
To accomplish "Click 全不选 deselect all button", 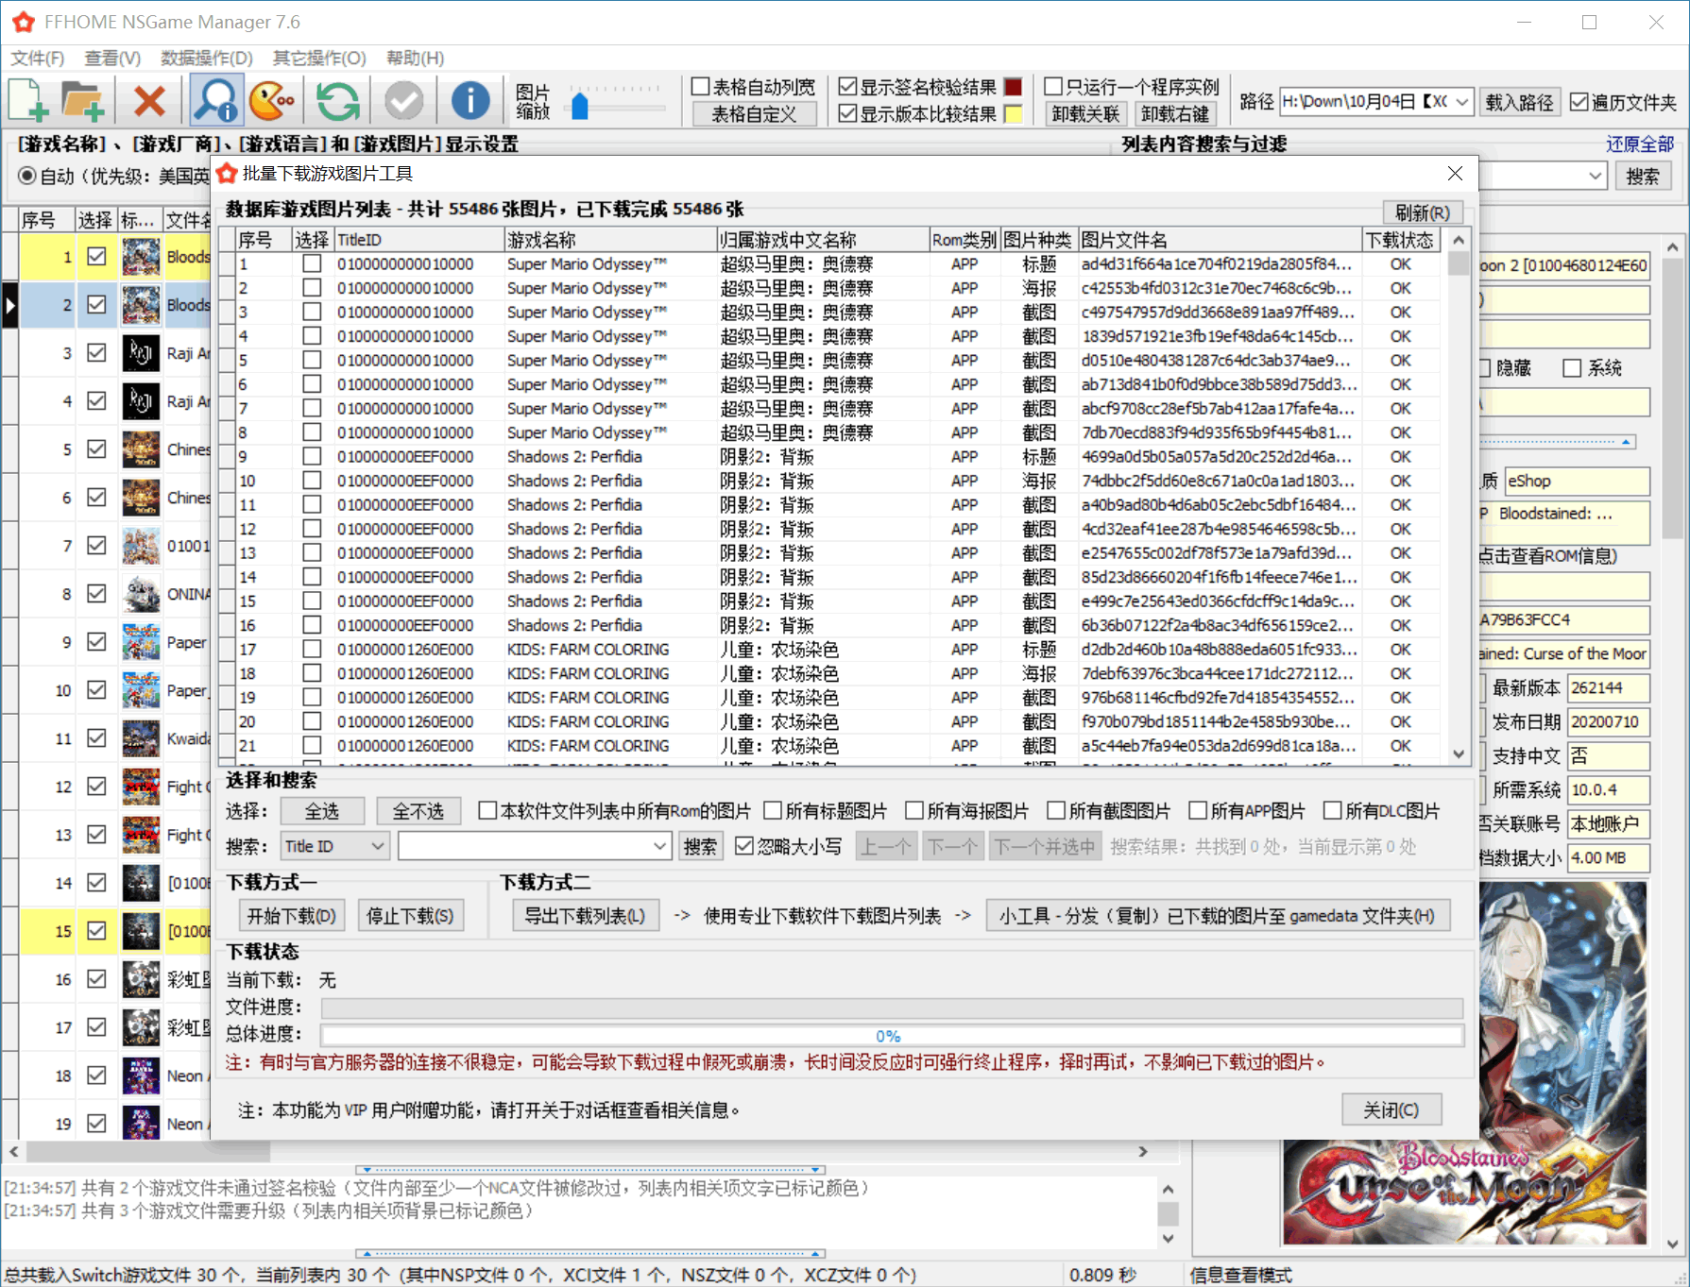I will click(418, 811).
